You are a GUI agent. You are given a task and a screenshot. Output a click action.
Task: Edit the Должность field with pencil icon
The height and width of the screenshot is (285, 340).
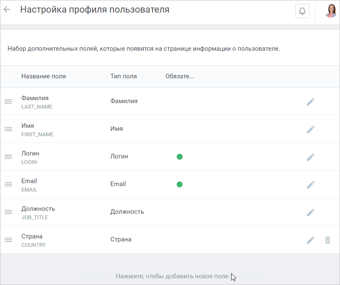click(311, 212)
